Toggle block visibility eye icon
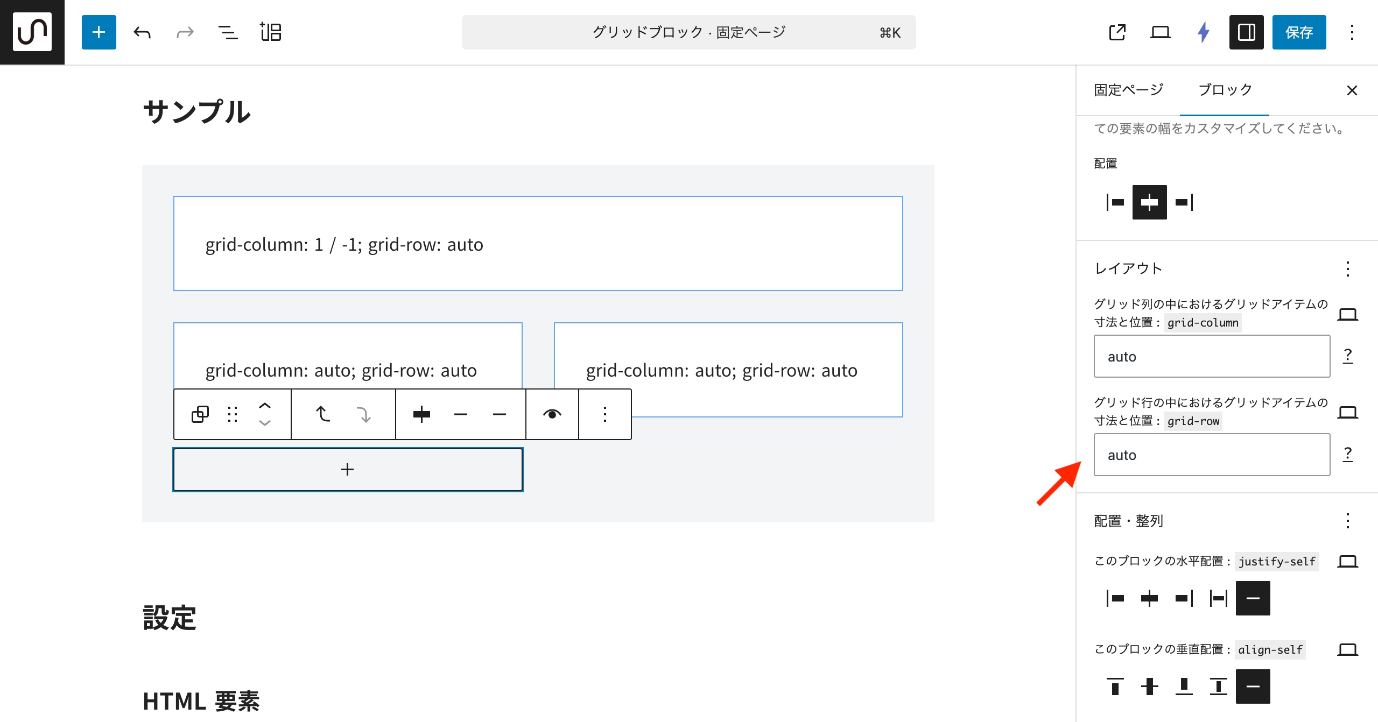The height and width of the screenshot is (722, 1378). click(x=552, y=414)
